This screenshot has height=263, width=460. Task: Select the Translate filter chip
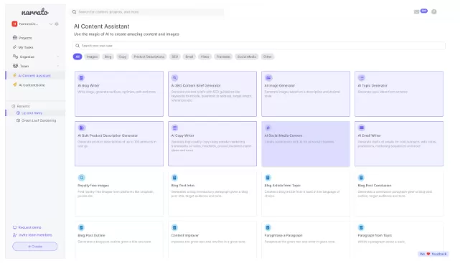[223, 57]
